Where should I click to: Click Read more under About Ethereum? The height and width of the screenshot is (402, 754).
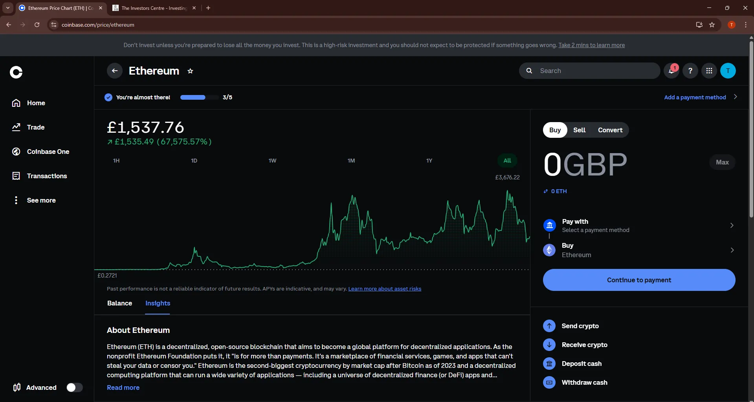123,387
